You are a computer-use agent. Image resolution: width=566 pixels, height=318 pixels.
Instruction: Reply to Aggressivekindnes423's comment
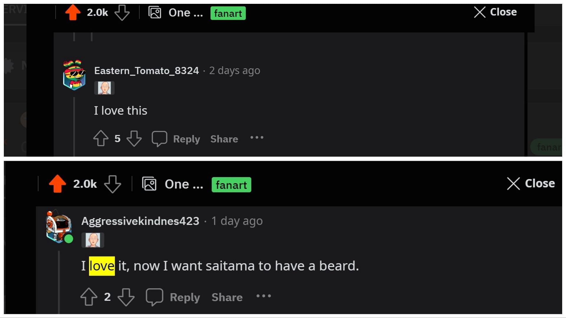click(185, 297)
